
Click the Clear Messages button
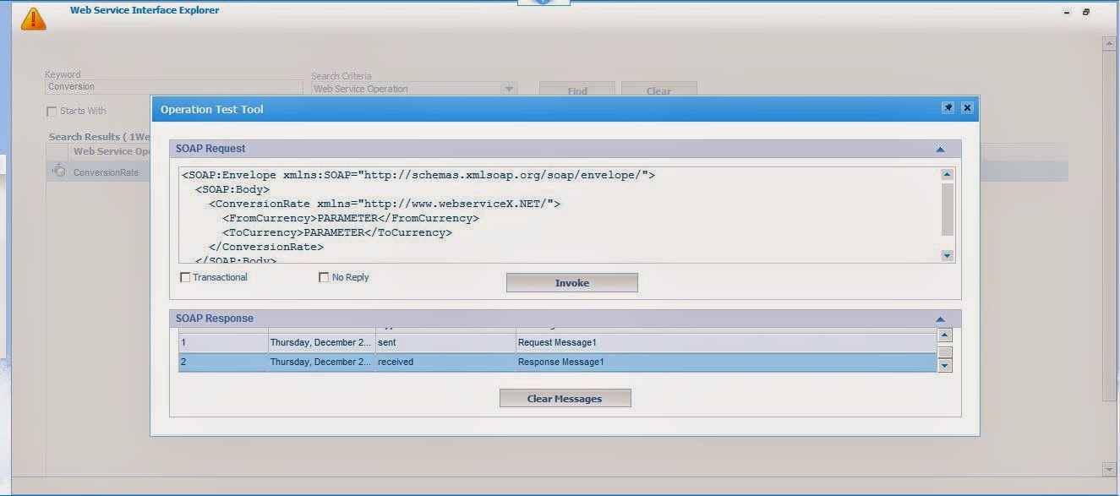pos(565,398)
